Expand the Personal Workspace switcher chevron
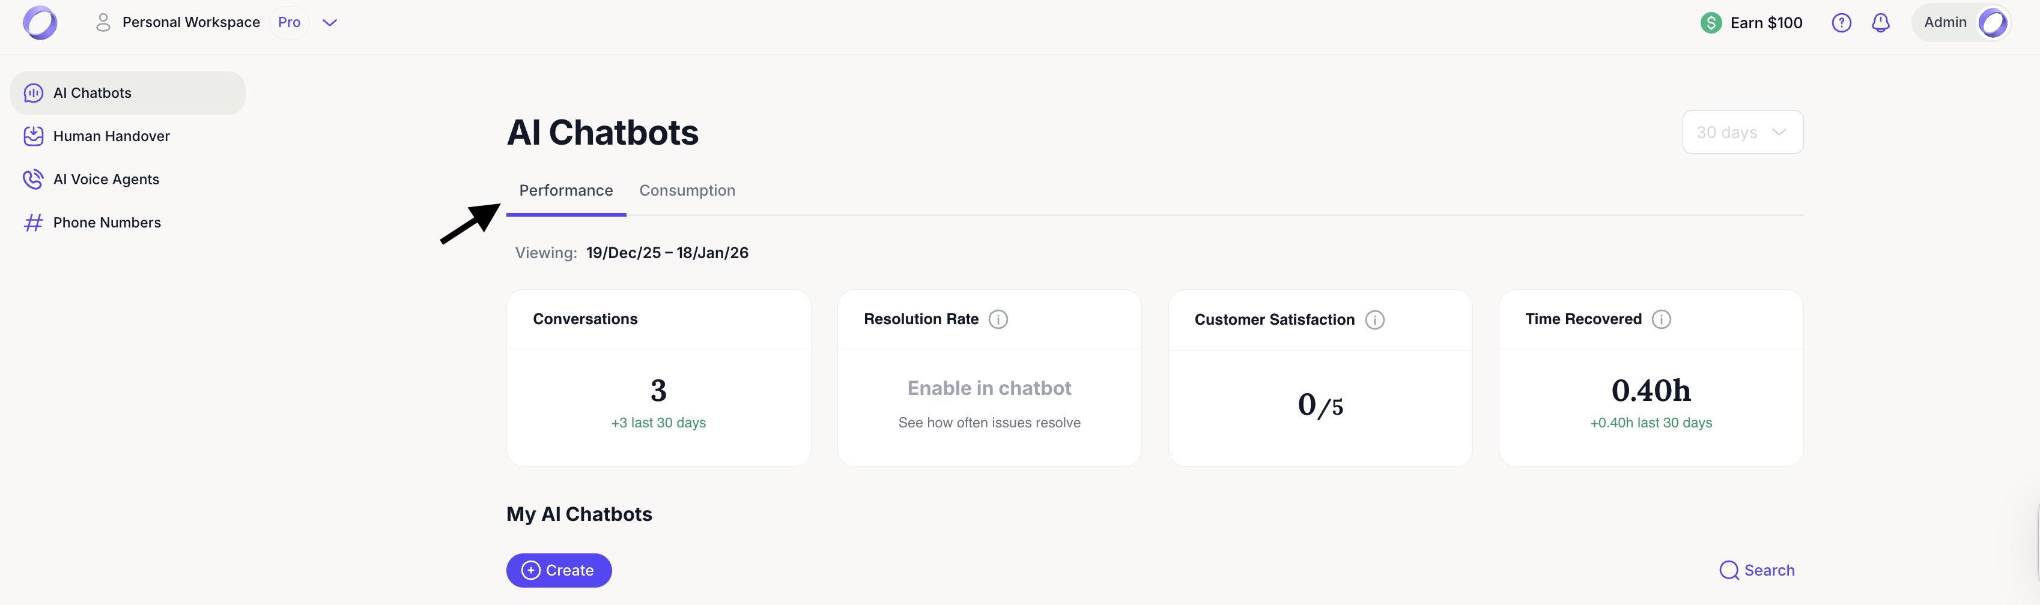 pos(329,23)
